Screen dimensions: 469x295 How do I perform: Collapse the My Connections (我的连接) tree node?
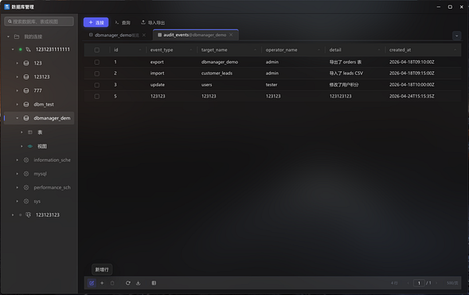tap(9, 37)
